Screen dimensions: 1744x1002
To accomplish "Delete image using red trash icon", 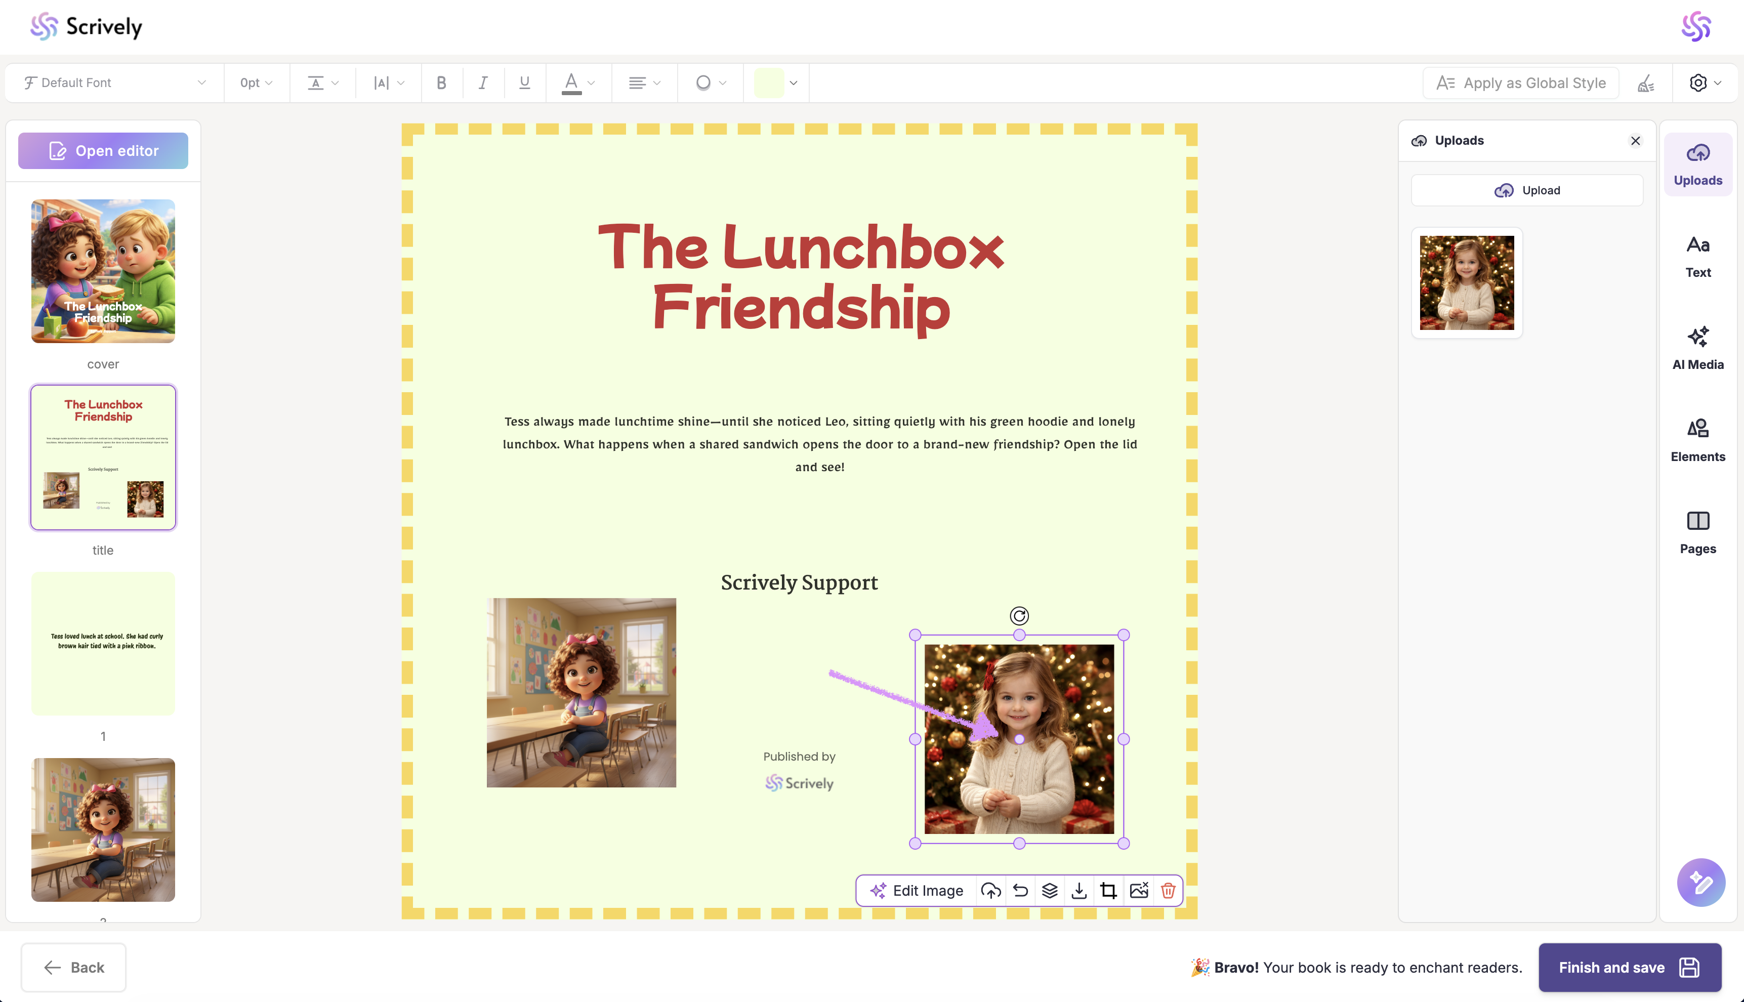I will pos(1168,891).
